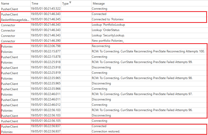Click the RCM message with Attempts 98
Viewport: 208px width, 135px height.
[x=142, y=78]
